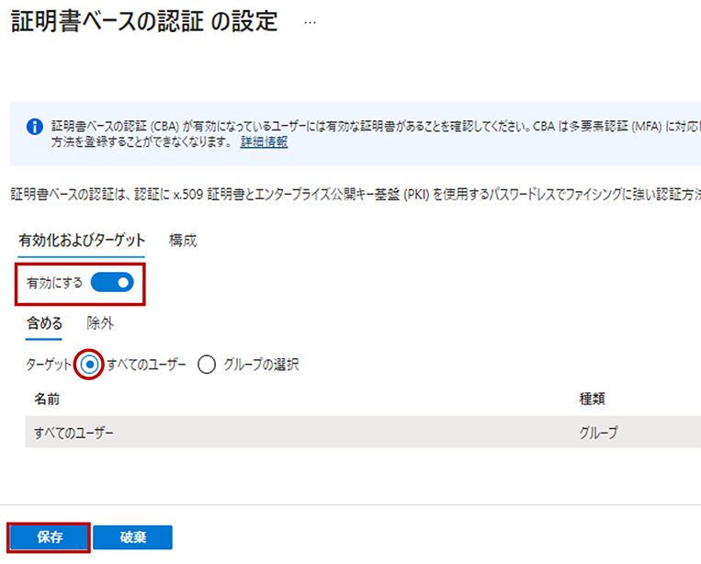The image size is (701, 564).
Task: Click the blue info icon in the banner
Action: click(x=34, y=127)
